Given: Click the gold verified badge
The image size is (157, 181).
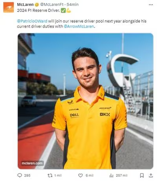Looking at the screenshot, I should [37, 5].
